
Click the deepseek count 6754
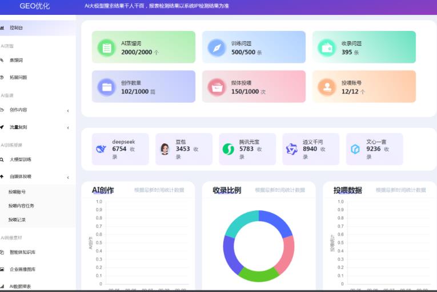(119, 149)
